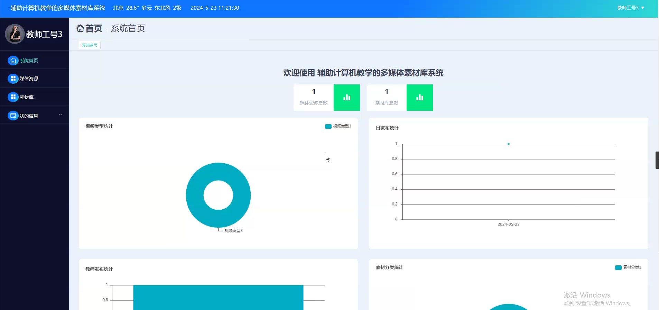Click the 系统首页 sidebar home icon
The height and width of the screenshot is (310, 659).
click(13, 61)
